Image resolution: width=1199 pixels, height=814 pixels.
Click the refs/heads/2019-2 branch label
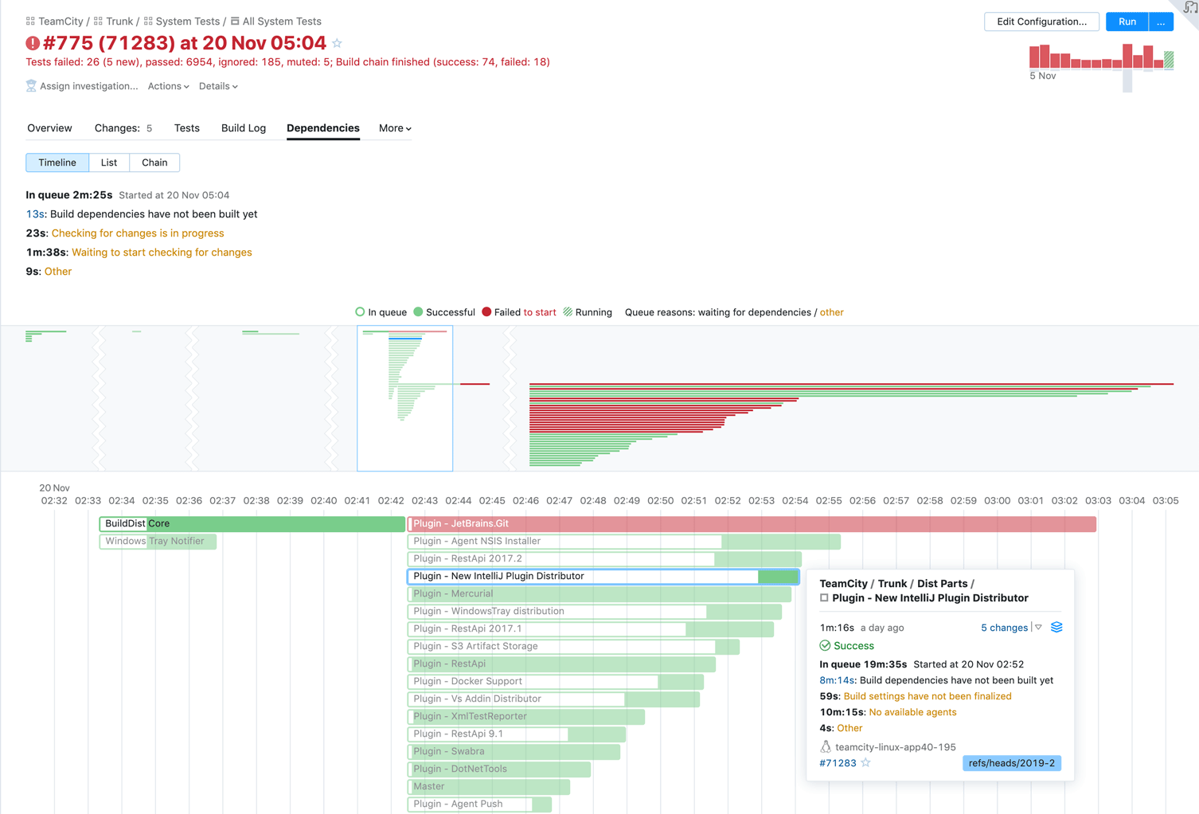1011,763
